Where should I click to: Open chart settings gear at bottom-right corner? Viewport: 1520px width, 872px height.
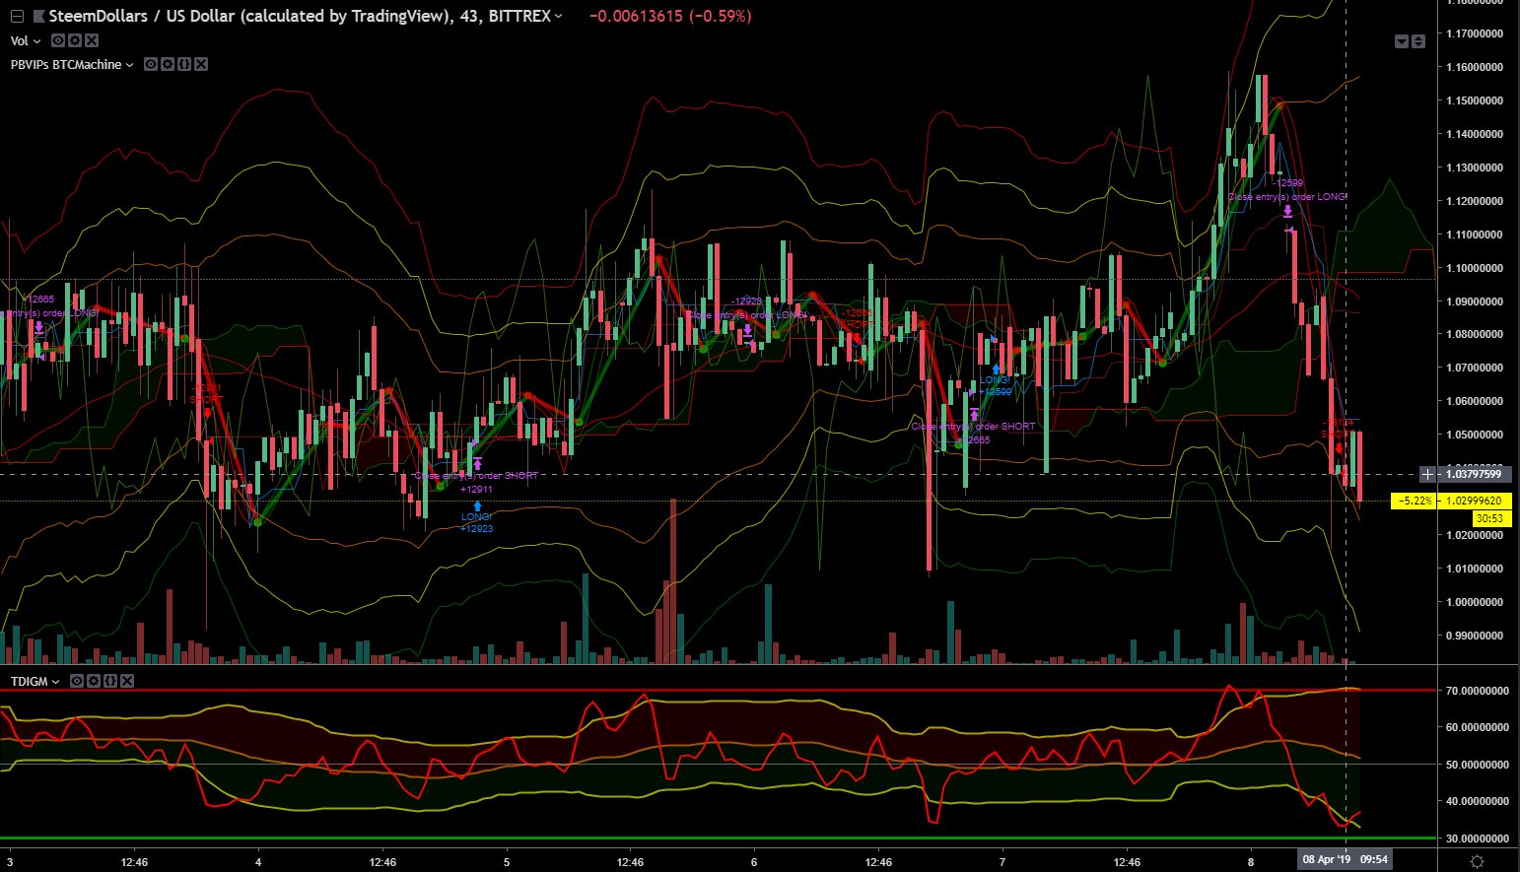point(1477,860)
